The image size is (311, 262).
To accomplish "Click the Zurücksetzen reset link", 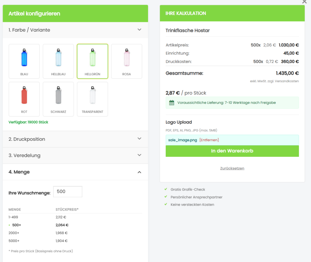I will pos(232,168).
